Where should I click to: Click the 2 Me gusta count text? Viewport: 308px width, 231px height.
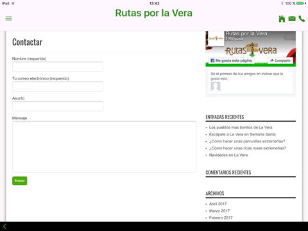click(234, 38)
